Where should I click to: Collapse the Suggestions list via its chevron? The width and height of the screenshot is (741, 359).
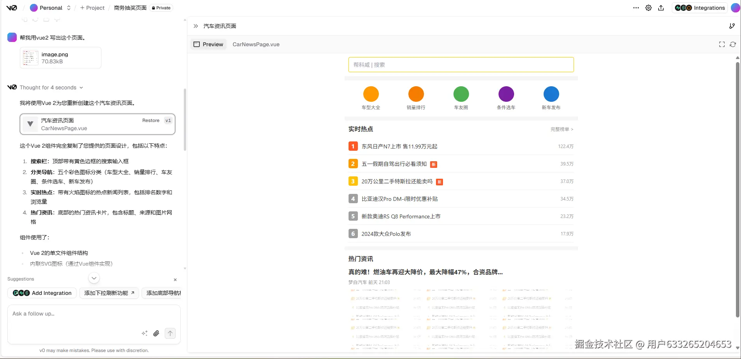point(93,278)
